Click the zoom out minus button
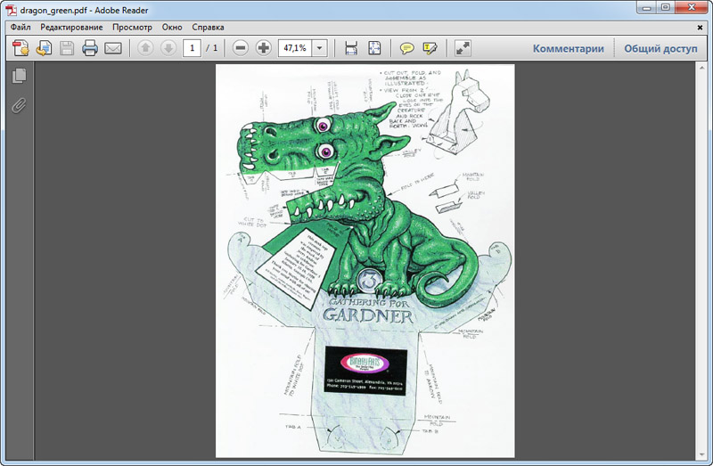The height and width of the screenshot is (466, 713). 241,48
